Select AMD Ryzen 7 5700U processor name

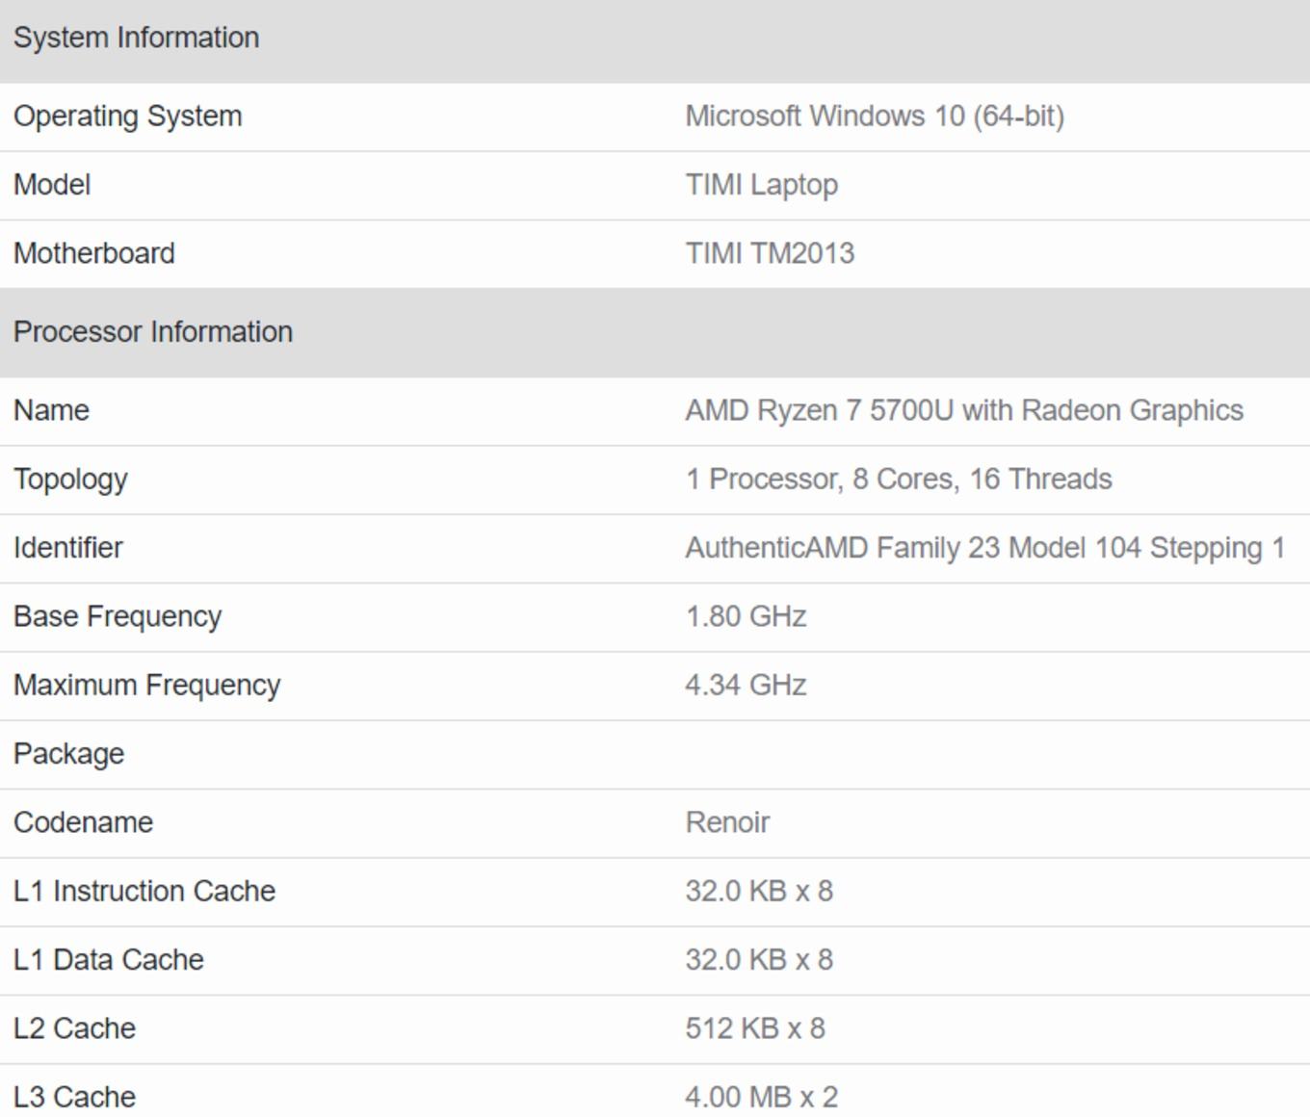964,411
